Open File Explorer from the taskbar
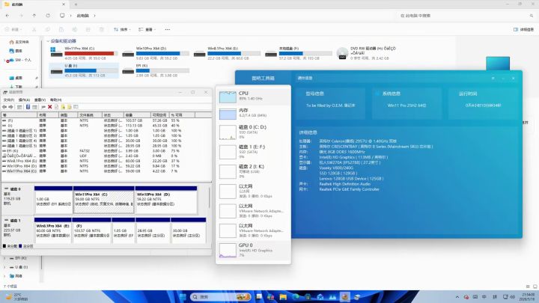This screenshot has height=303, width=539. (283, 297)
